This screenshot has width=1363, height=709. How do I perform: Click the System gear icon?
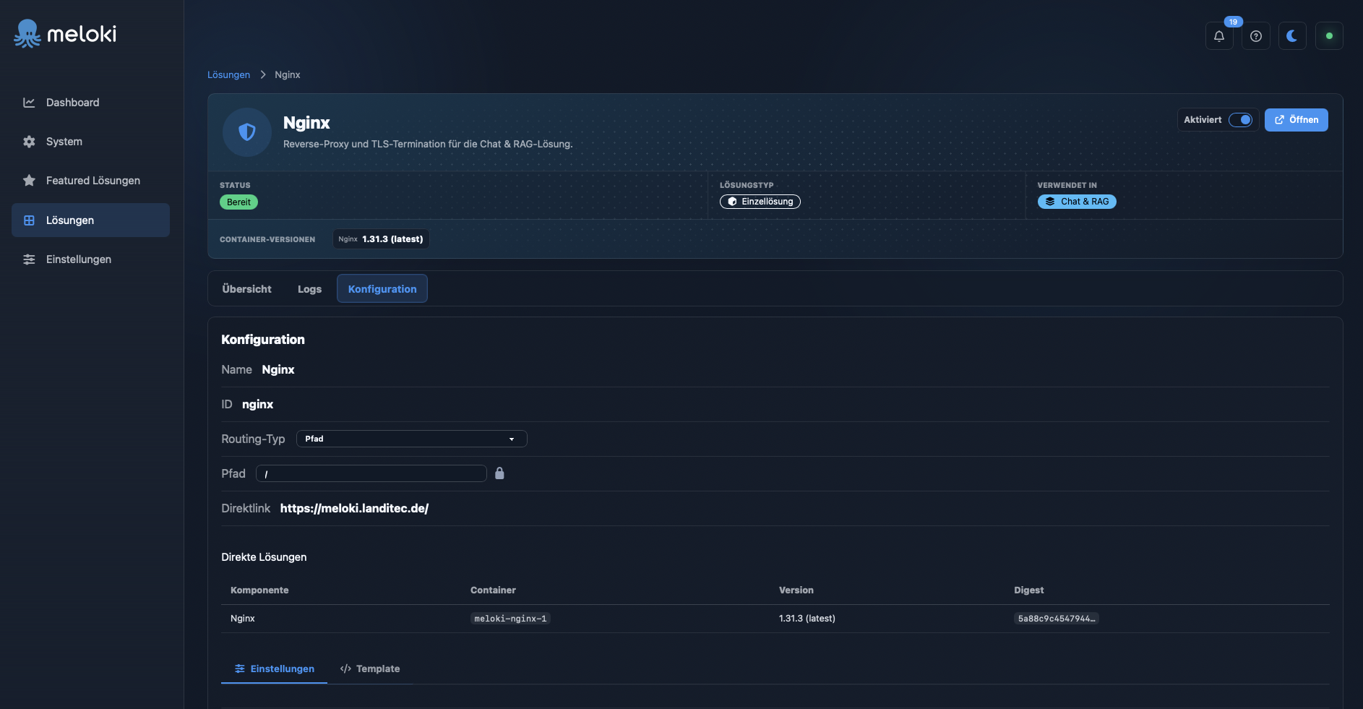[x=29, y=142]
